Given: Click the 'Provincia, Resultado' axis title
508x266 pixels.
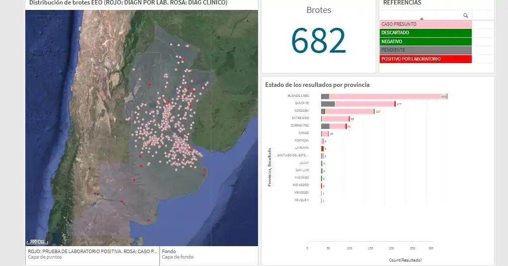Looking at the screenshot, I should click(269, 167).
